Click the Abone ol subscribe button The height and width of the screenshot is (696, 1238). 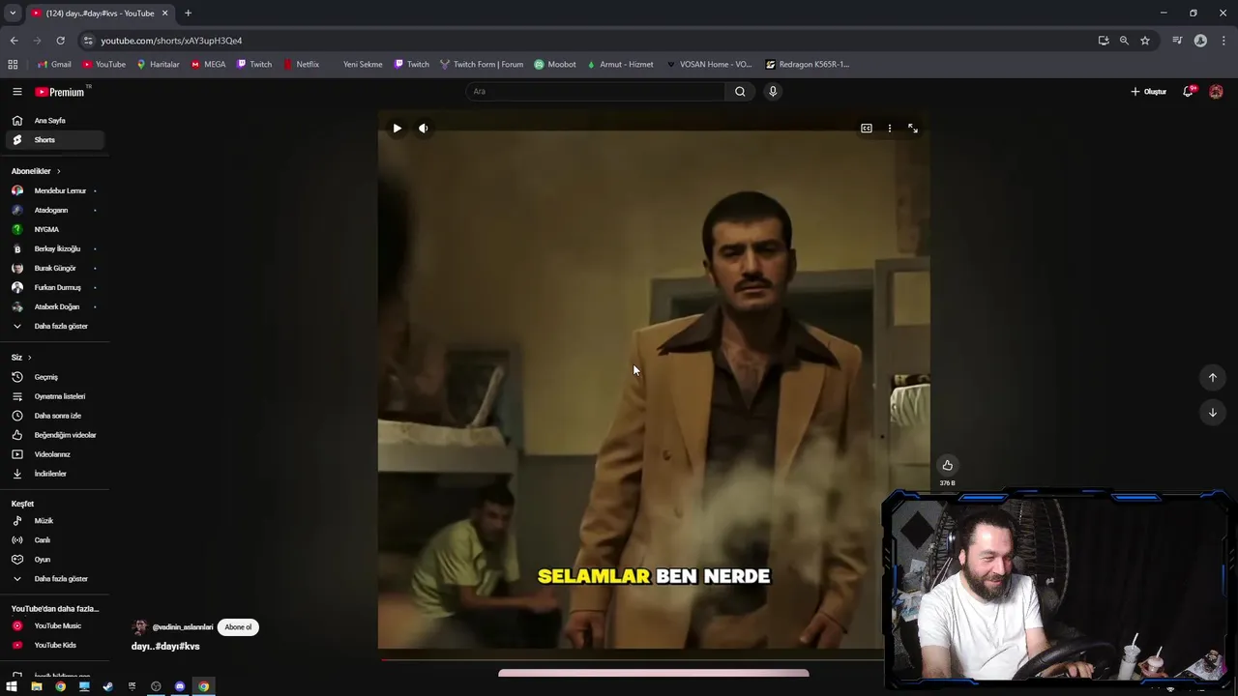(238, 627)
